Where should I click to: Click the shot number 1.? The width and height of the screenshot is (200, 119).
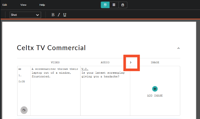(x=20, y=76)
